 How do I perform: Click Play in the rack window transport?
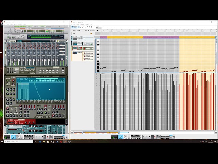[x=45, y=137]
